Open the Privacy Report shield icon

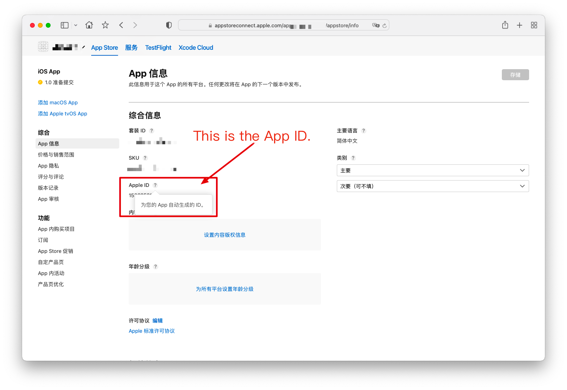coord(169,25)
